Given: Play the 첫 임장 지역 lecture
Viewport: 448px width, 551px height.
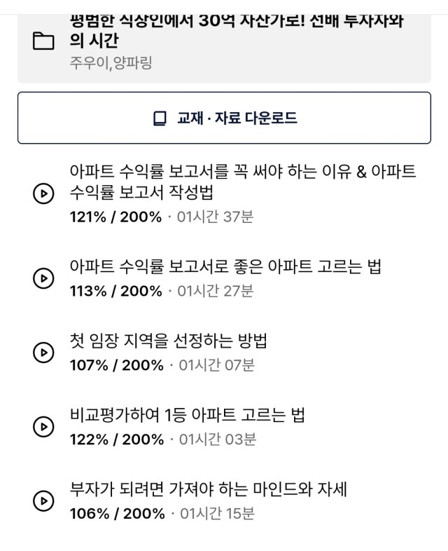Looking at the screenshot, I should [x=43, y=353].
